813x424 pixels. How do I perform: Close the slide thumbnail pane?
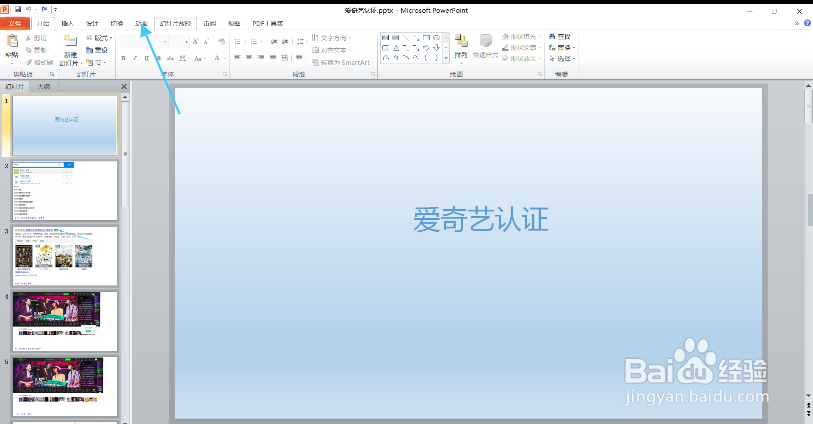(124, 87)
